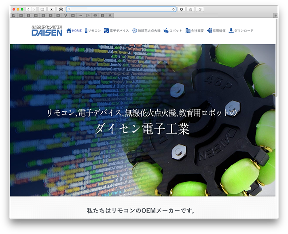Open the 採用情報 menu item
Image resolution: width=288 pixels, height=234 pixels.
[x=219, y=31]
